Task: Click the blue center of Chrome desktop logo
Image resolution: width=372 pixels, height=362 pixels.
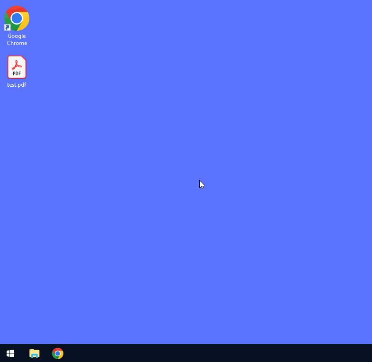Action: (x=17, y=18)
